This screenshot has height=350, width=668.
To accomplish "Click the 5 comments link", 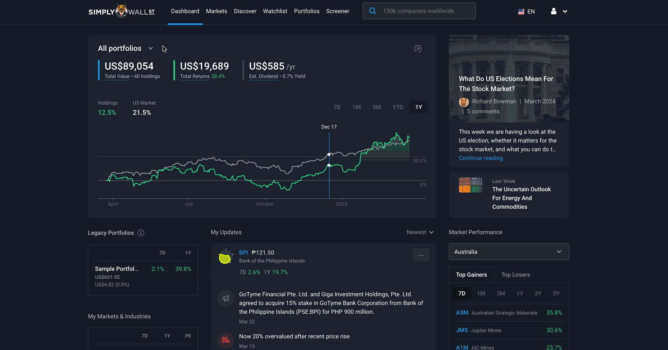I will click(483, 111).
